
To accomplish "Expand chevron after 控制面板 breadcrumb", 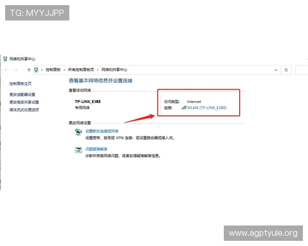I will pos(64,70).
